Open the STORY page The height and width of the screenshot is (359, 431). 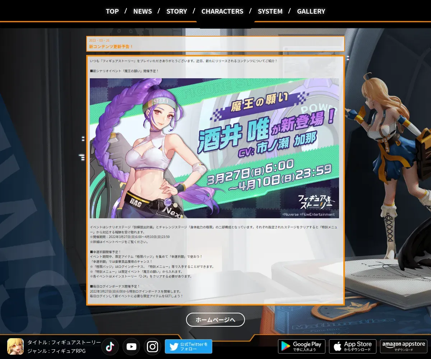(x=177, y=11)
